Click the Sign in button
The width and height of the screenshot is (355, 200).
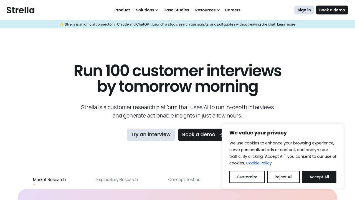click(x=304, y=10)
